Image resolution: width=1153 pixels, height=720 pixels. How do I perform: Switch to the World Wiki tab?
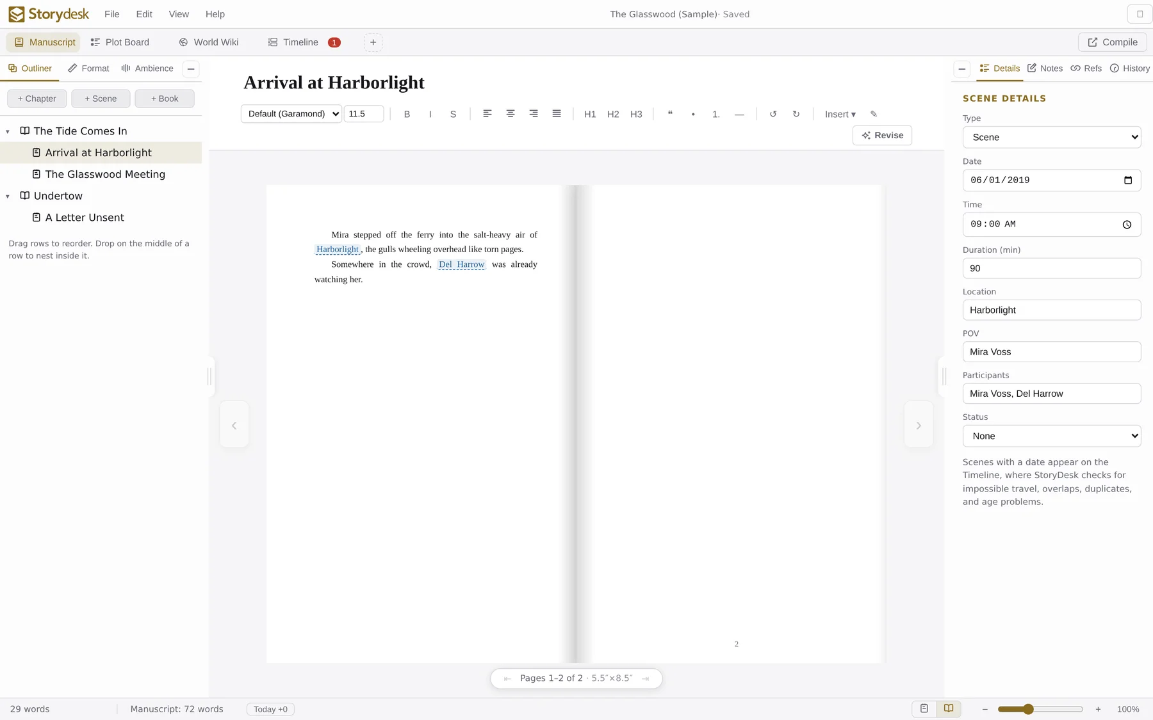[x=209, y=42]
